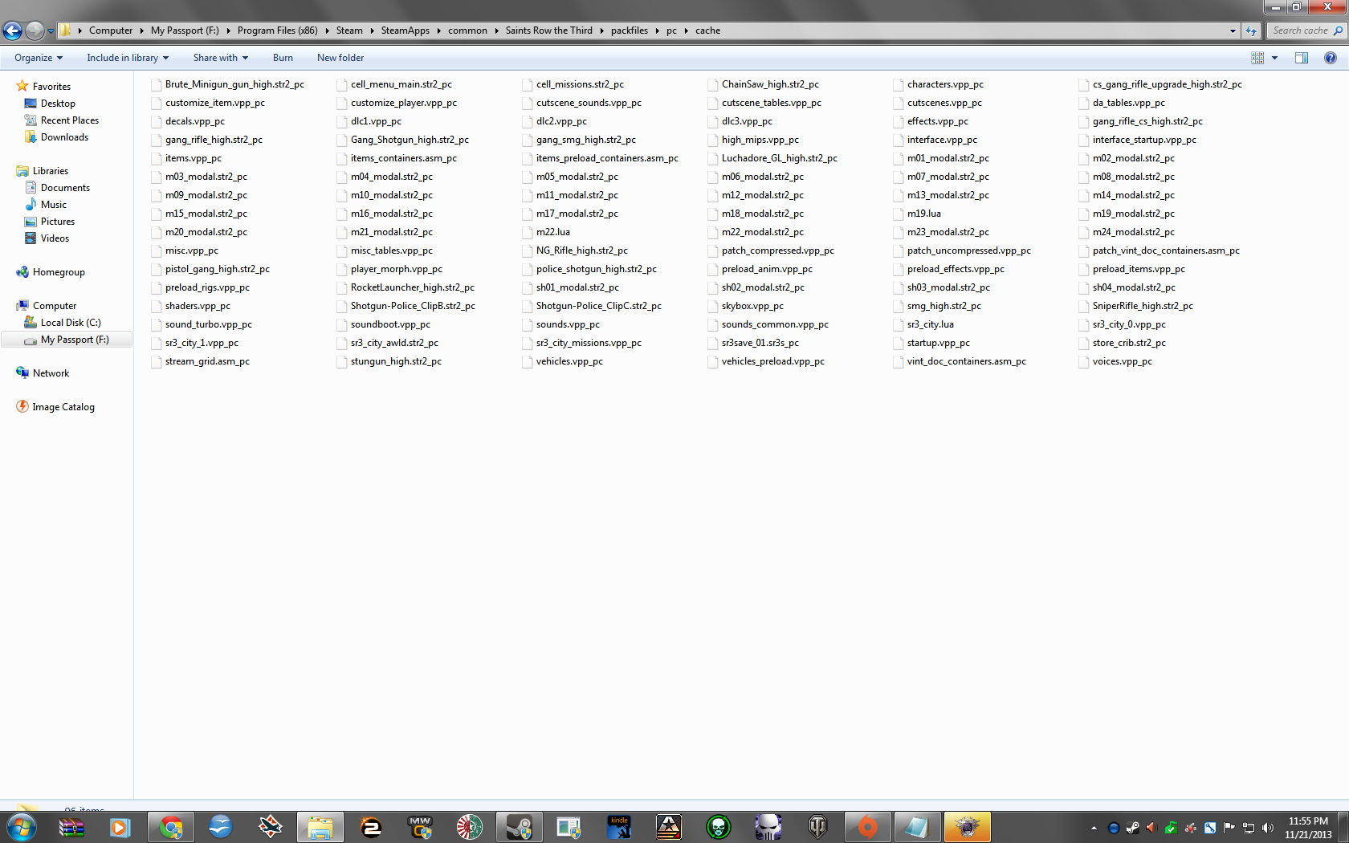This screenshot has height=843, width=1349.
Task: Select file shaders.vpp_pc
Action: point(198,306)
